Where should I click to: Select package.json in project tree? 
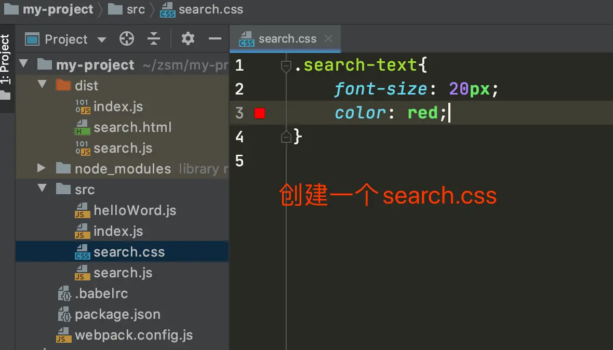(122, 314)
